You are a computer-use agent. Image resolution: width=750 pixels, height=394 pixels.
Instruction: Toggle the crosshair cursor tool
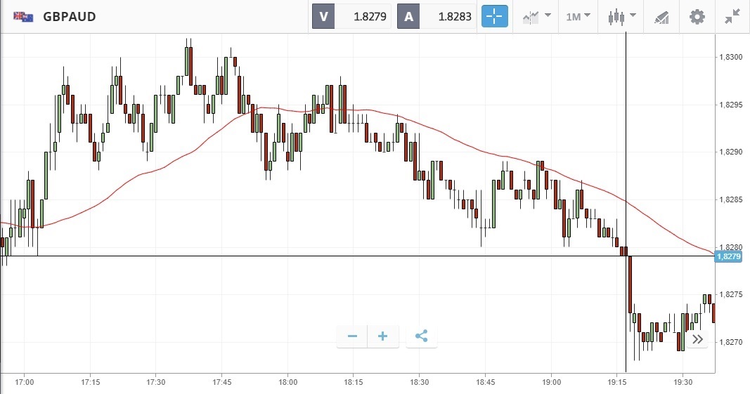click(494, 17)
